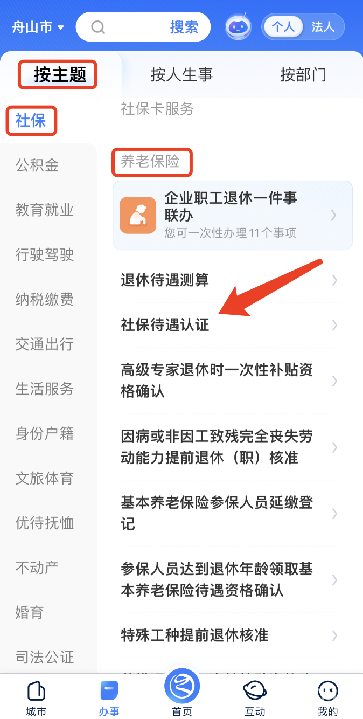
Task: Switch to 个人 mode toggle
Action: click(x=283, y=27)
